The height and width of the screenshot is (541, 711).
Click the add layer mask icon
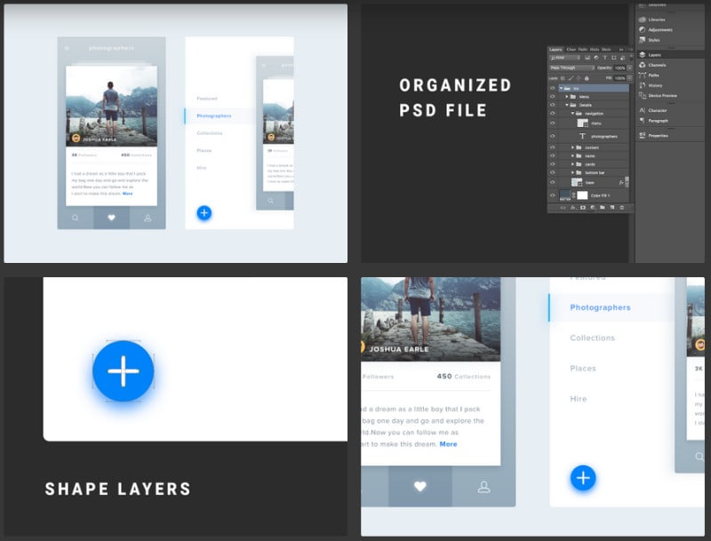coord(583,208)
